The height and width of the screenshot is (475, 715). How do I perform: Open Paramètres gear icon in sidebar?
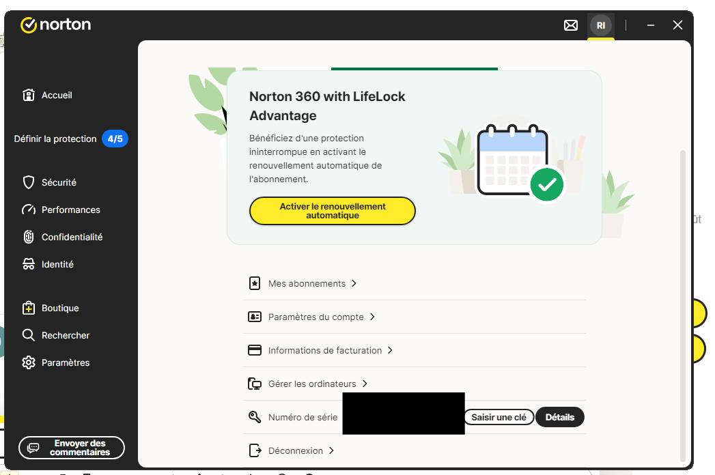(x=29, y=362)
